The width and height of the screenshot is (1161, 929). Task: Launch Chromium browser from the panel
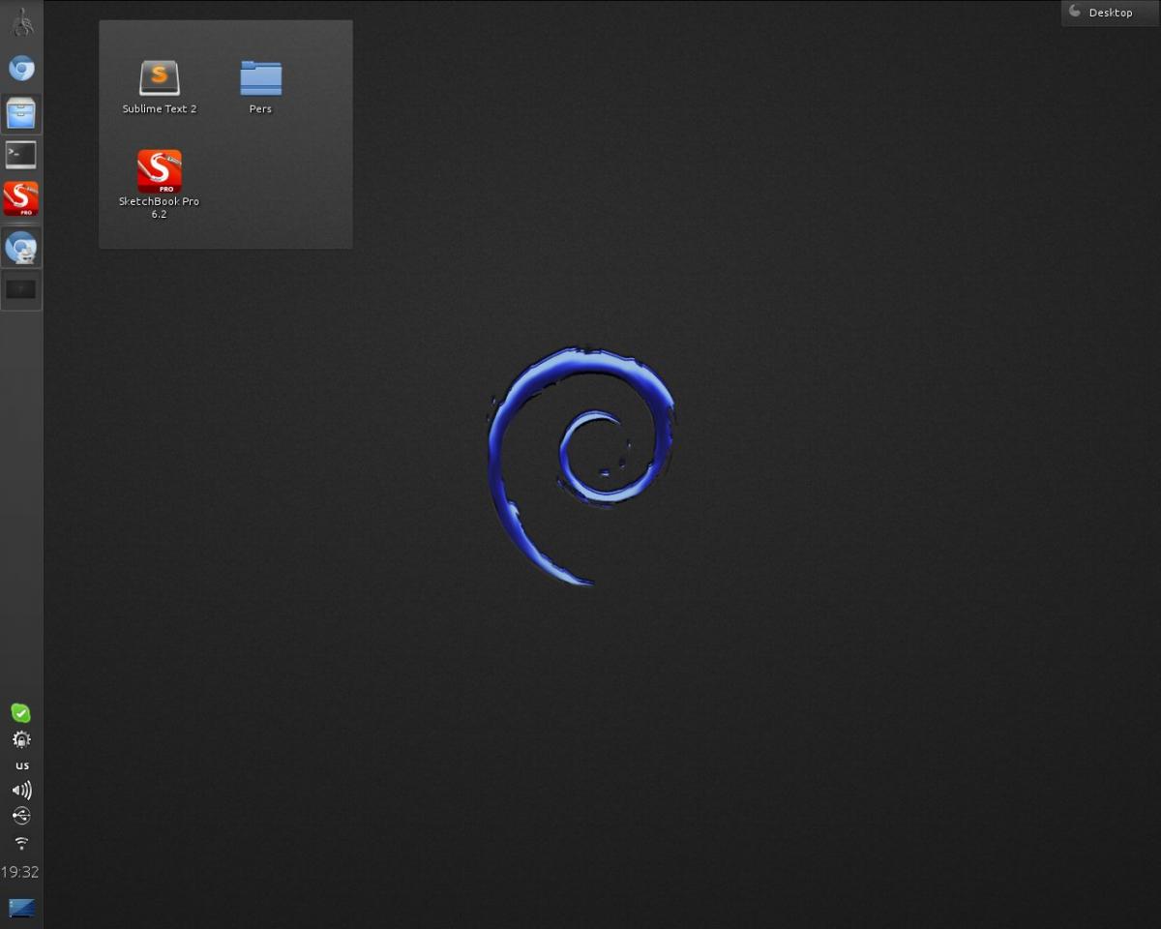tap(21, 69)
